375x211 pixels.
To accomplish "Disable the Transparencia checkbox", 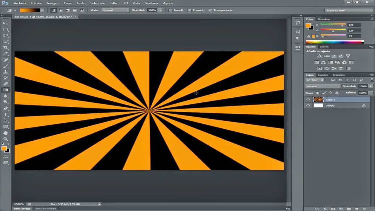I will point(210,10).
